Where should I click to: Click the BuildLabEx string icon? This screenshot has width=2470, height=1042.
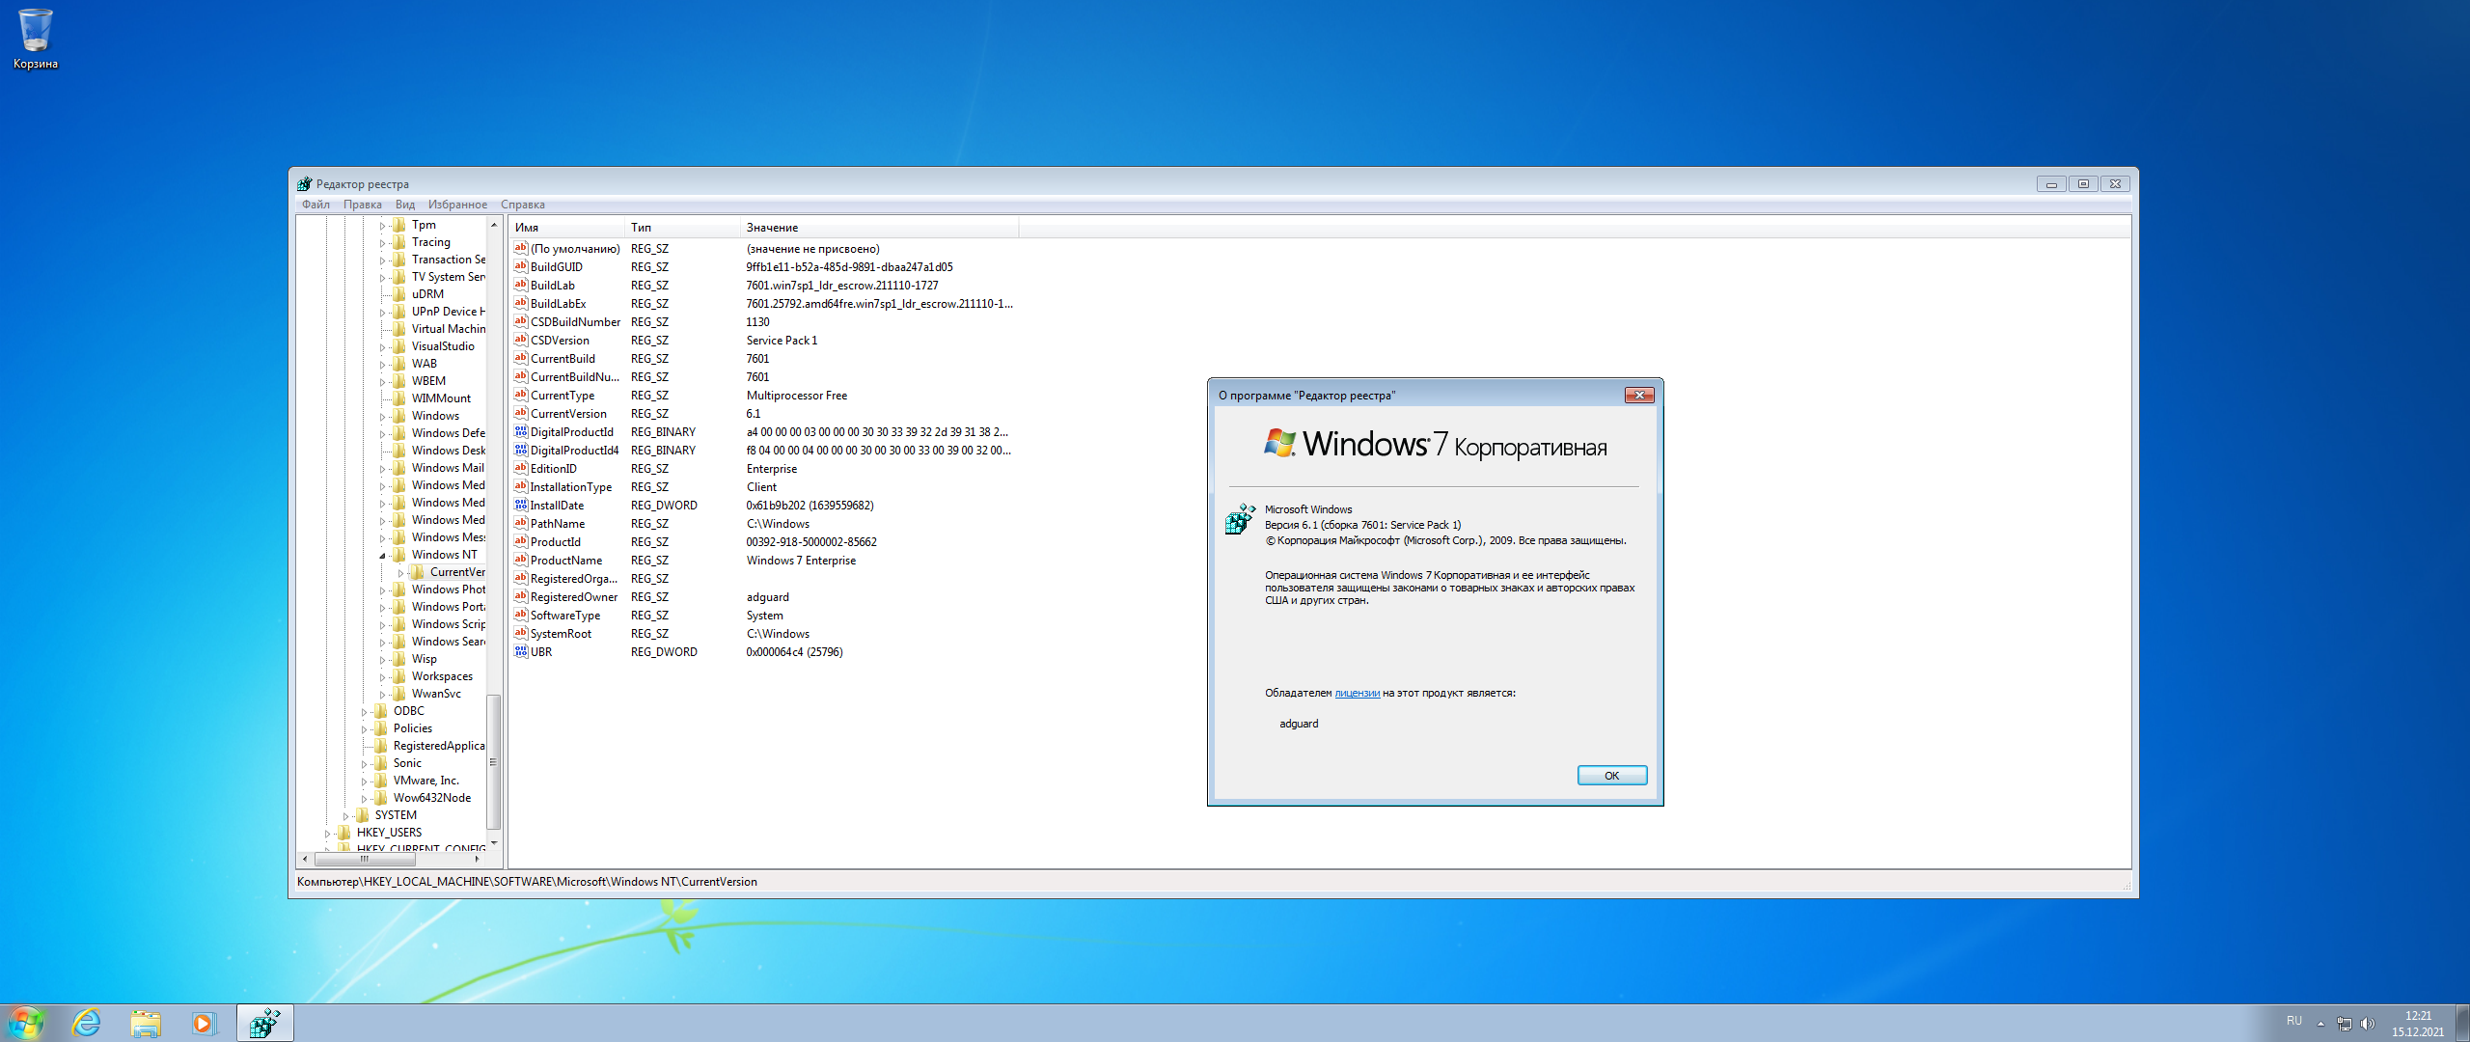coord(520,304)
